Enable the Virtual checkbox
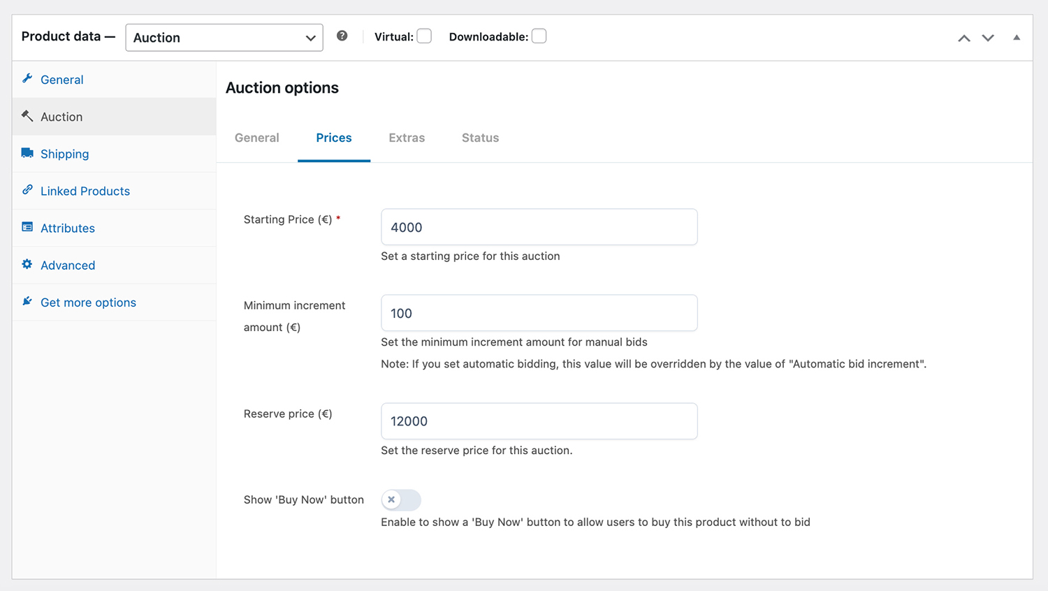Viewport: 1048px width, 591px height. pyautogui.click(x=424, y=36)
